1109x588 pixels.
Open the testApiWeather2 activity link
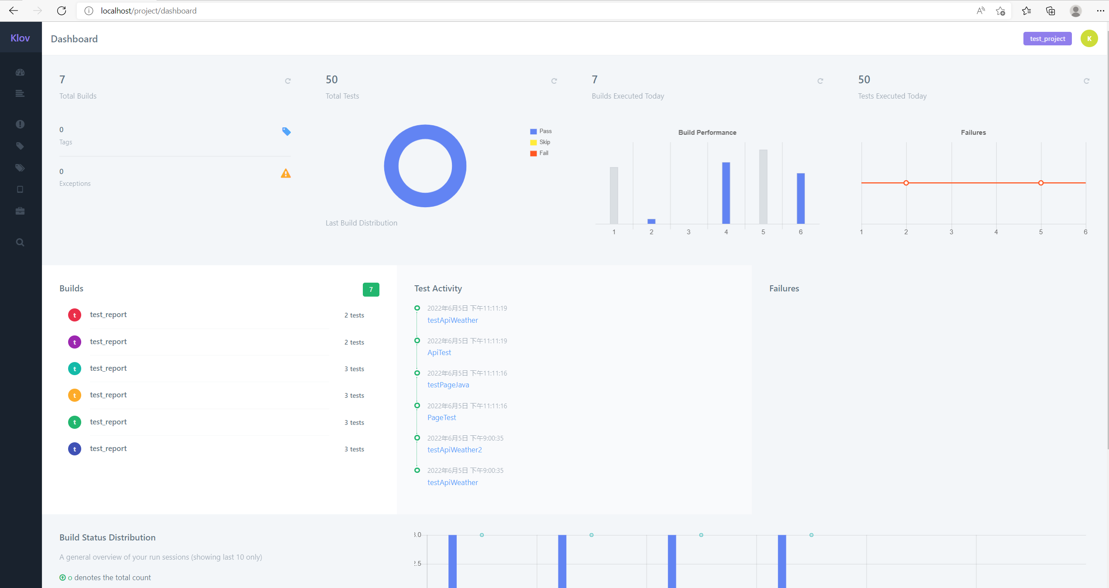click(x=455, y=450)
